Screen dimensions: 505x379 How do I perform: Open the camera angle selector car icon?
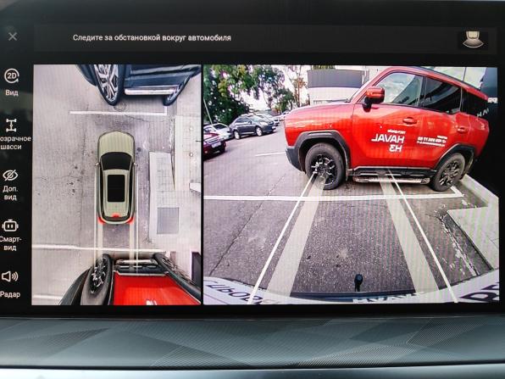click(x=473, y=40)
